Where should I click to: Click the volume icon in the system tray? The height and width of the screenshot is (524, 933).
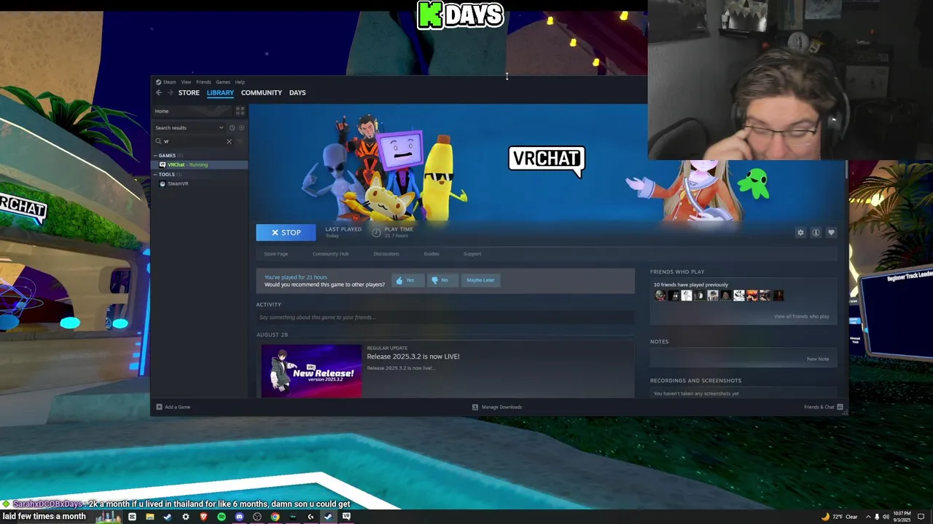[x=886, y=517]
